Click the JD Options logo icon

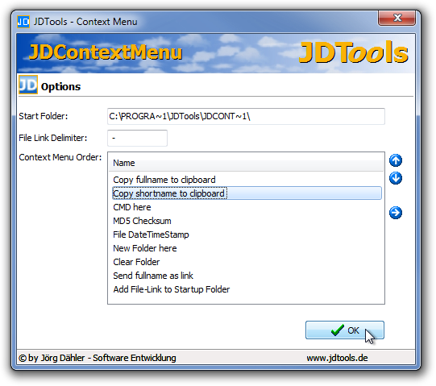[28, 85]
